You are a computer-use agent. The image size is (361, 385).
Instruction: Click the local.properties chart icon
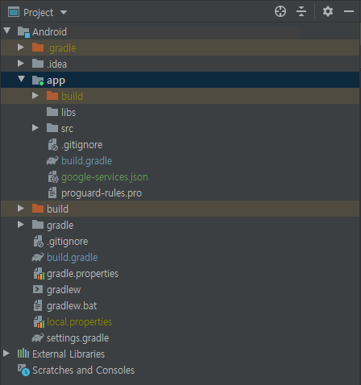(39, 322)
